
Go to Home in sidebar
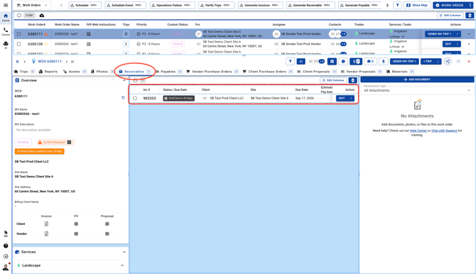[x=6, y=18]
